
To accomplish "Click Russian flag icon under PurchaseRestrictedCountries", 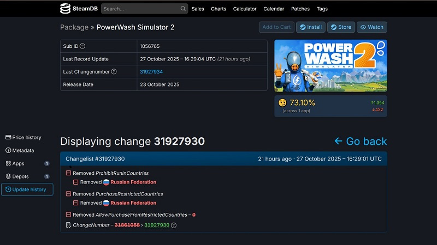I will pos(106,203).
